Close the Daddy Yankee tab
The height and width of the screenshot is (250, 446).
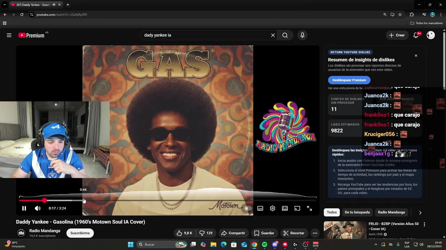60,5
